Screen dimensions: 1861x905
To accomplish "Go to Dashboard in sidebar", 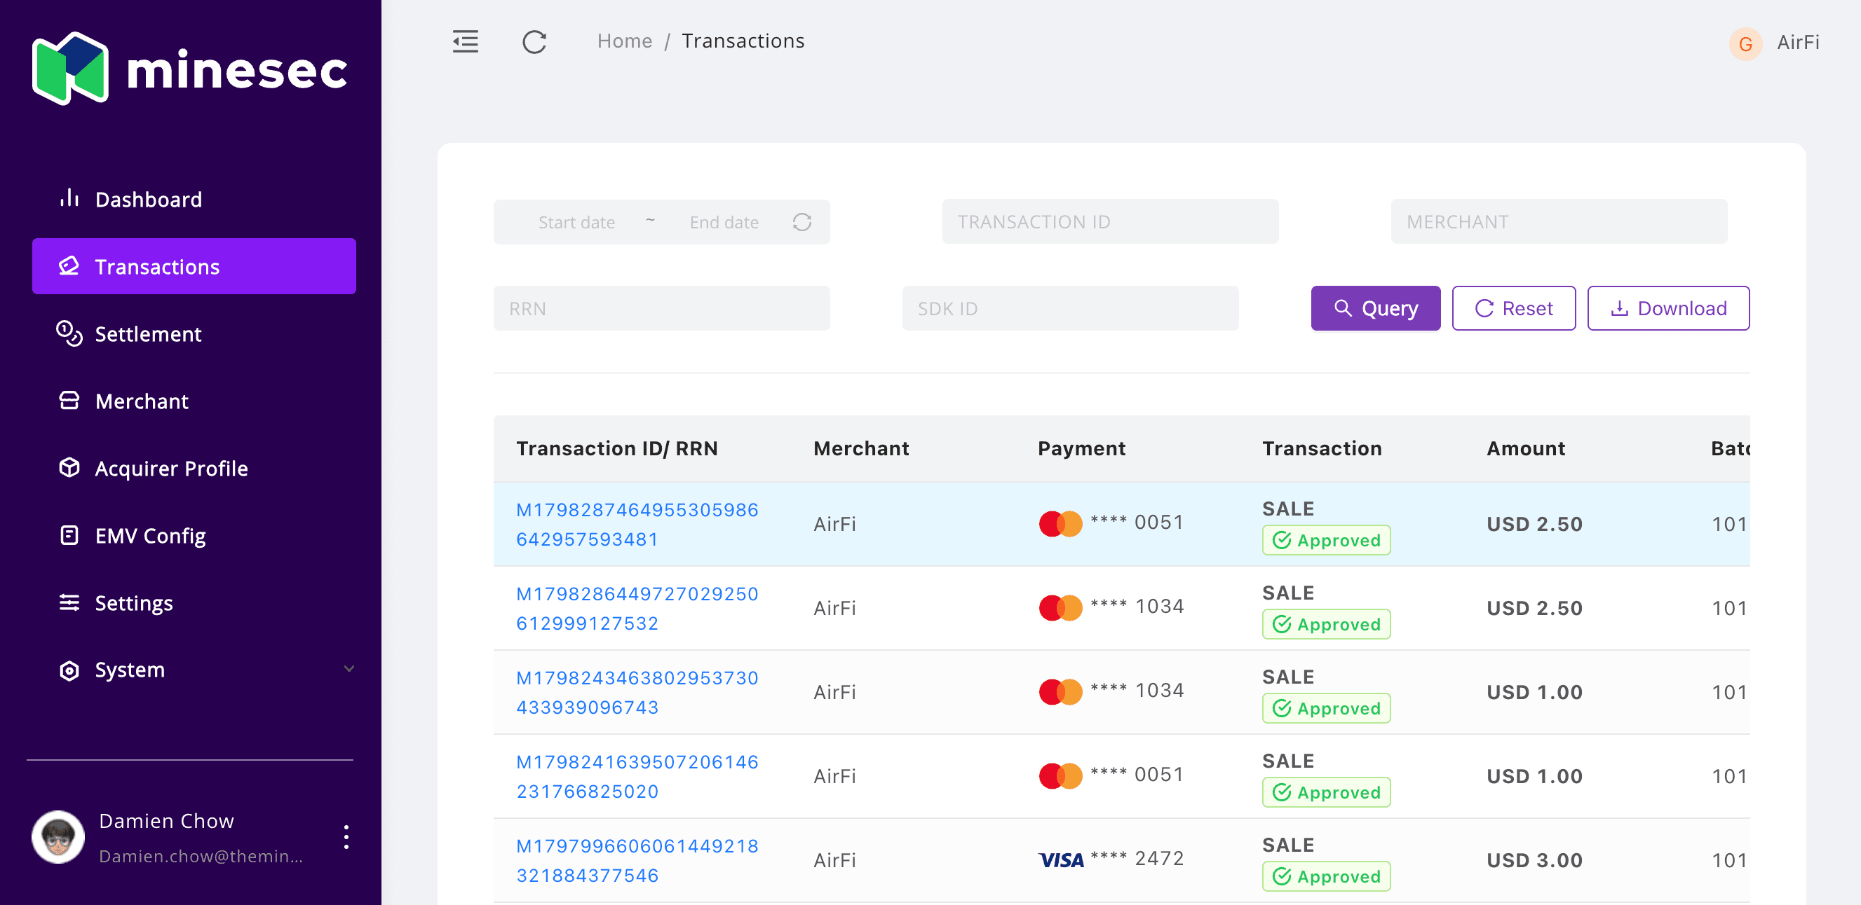I will [148, 199].
